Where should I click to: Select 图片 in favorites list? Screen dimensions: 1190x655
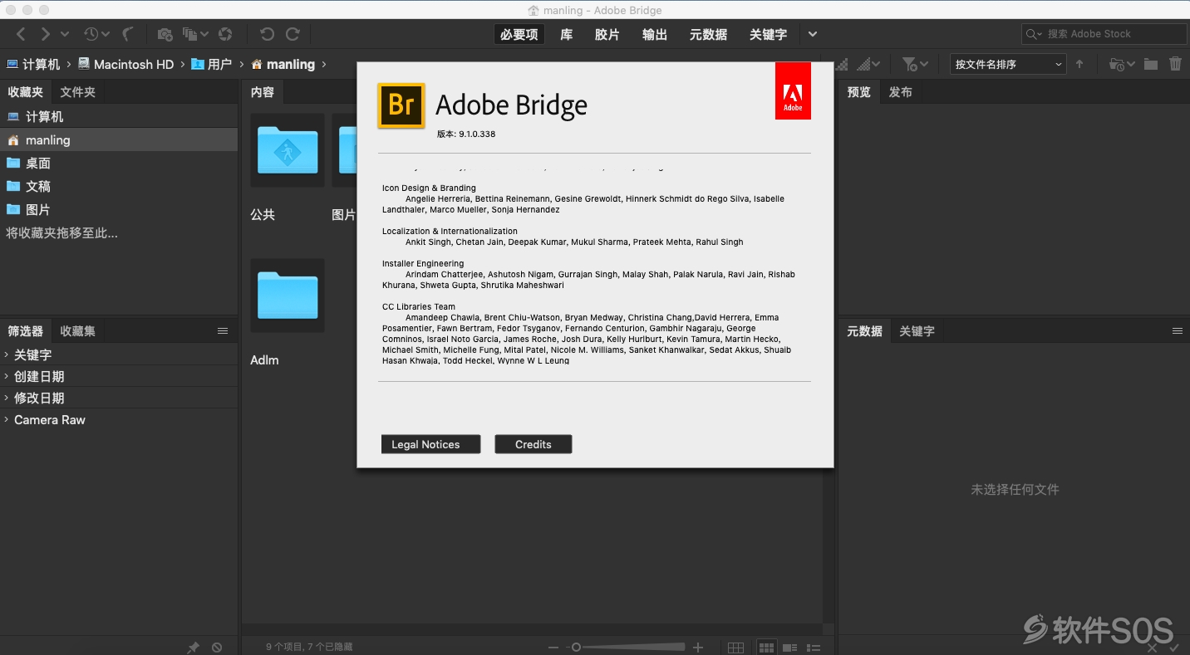coord(119,210)
